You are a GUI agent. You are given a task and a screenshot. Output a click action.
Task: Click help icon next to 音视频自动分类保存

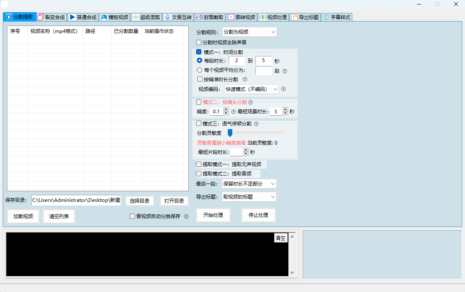186,216
